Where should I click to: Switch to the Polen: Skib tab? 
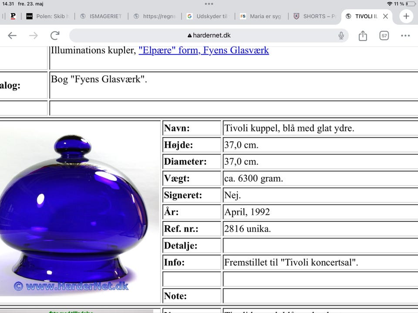click(x=48, y=16)
